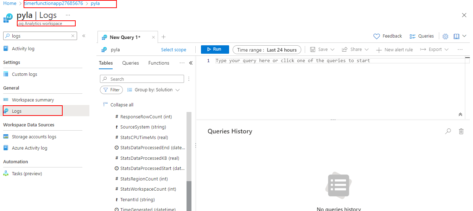473x211 pixels.
Task: Change the Time range Last 24 hours
Action: point(267,50)
